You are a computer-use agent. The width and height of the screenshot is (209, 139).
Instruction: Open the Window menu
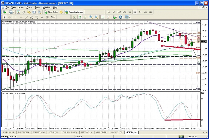[46, 7]
